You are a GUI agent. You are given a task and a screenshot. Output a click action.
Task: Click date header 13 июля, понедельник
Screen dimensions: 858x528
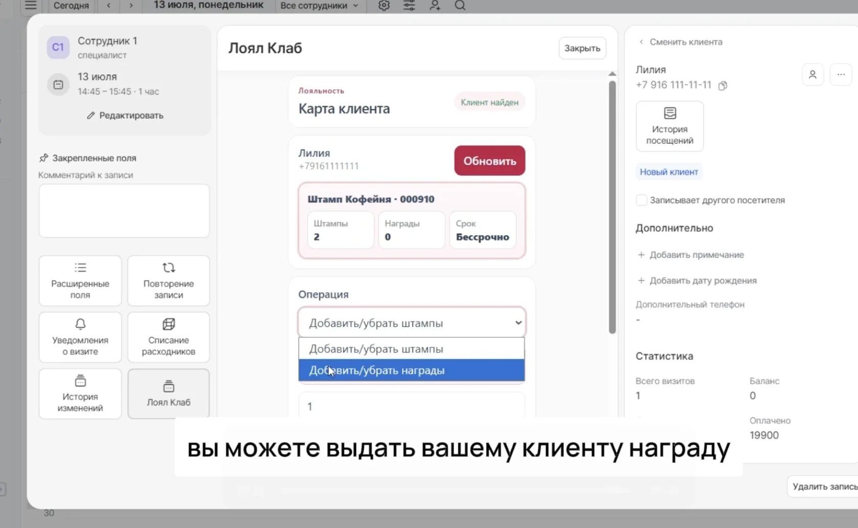(208, 5)
